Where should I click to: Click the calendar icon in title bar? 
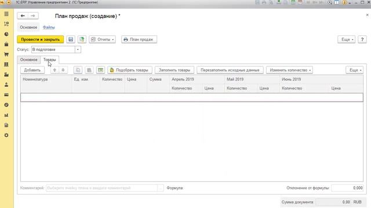pyautogui.click(x=300, y=2)
